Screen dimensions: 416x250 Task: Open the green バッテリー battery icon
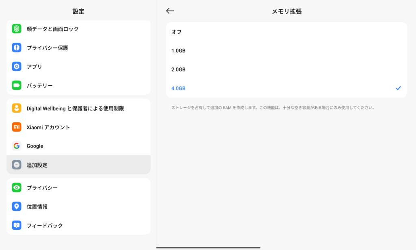(17, 85)
